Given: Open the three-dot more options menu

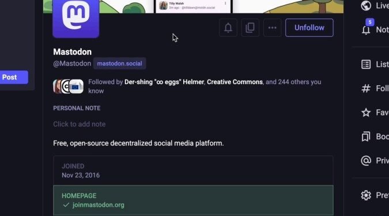Looking at the screenshot, I should pyautogui.click(x=272, y=28).
